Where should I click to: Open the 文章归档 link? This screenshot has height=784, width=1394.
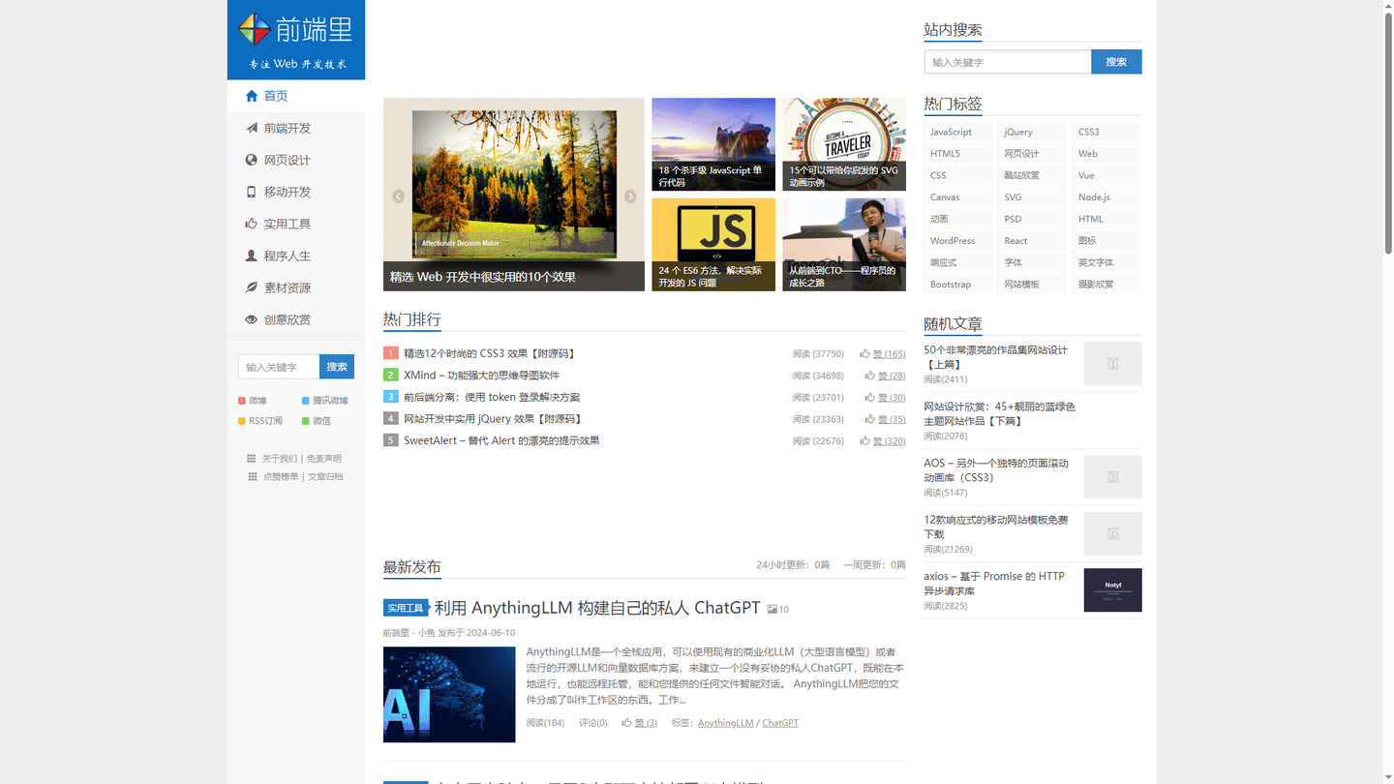325,477
